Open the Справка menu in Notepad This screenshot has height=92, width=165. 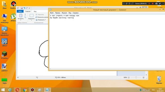(76, 13)
